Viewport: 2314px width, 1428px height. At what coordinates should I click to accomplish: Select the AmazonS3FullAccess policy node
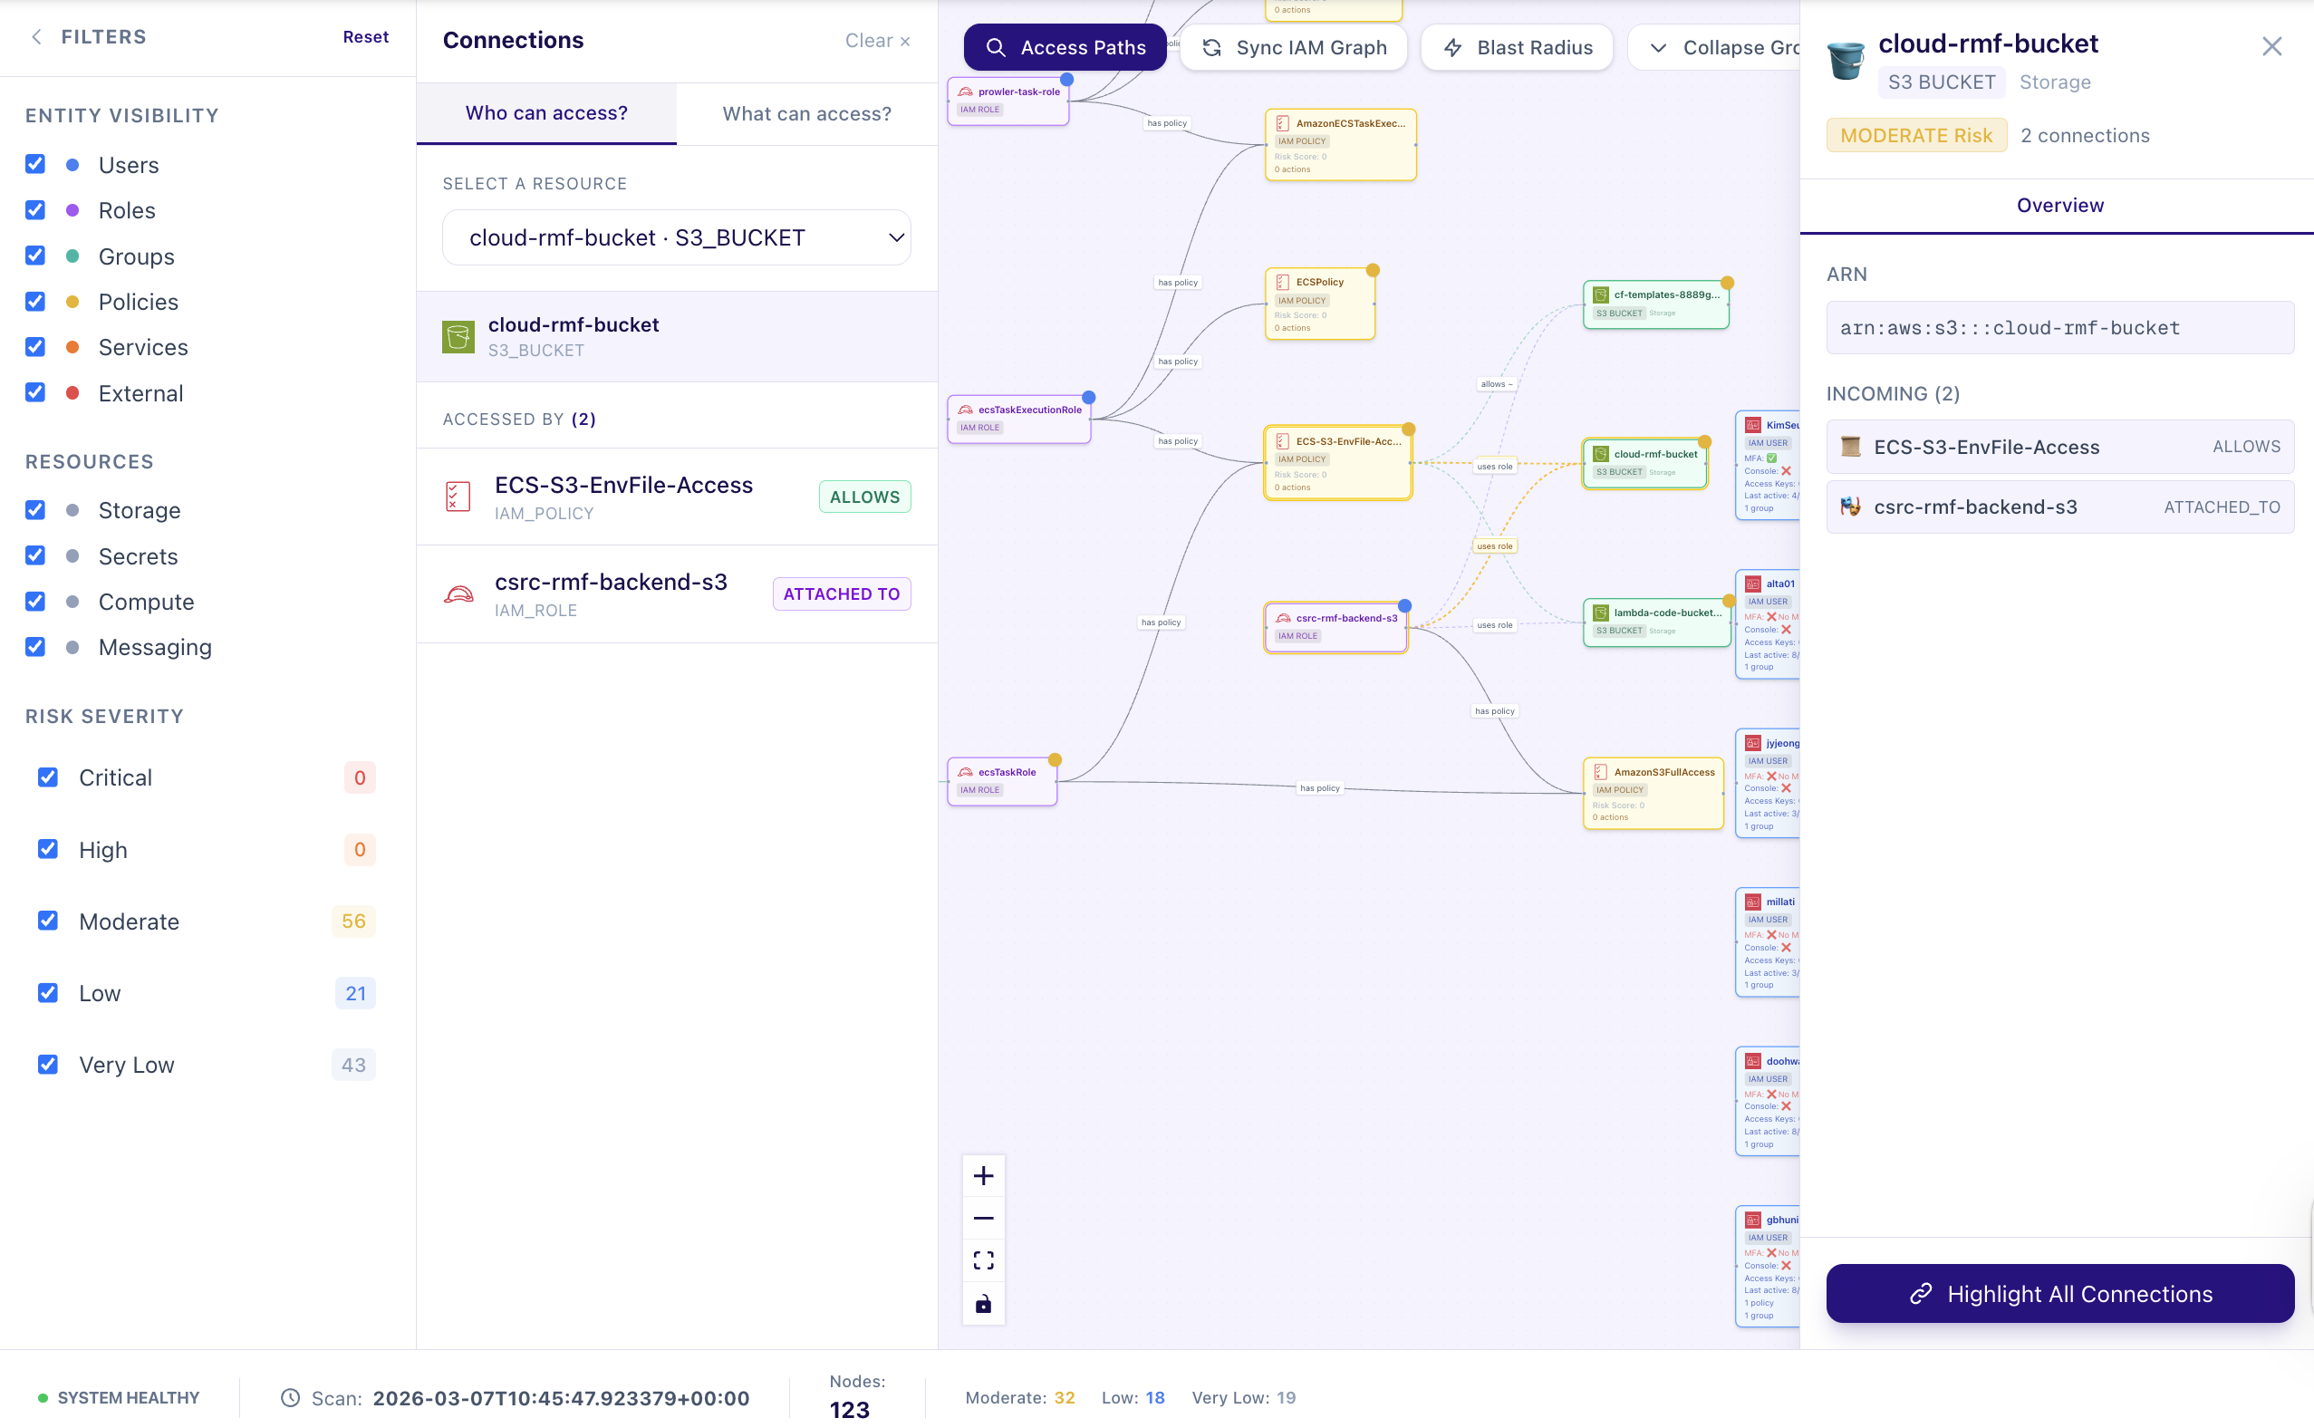(1653, 795)
